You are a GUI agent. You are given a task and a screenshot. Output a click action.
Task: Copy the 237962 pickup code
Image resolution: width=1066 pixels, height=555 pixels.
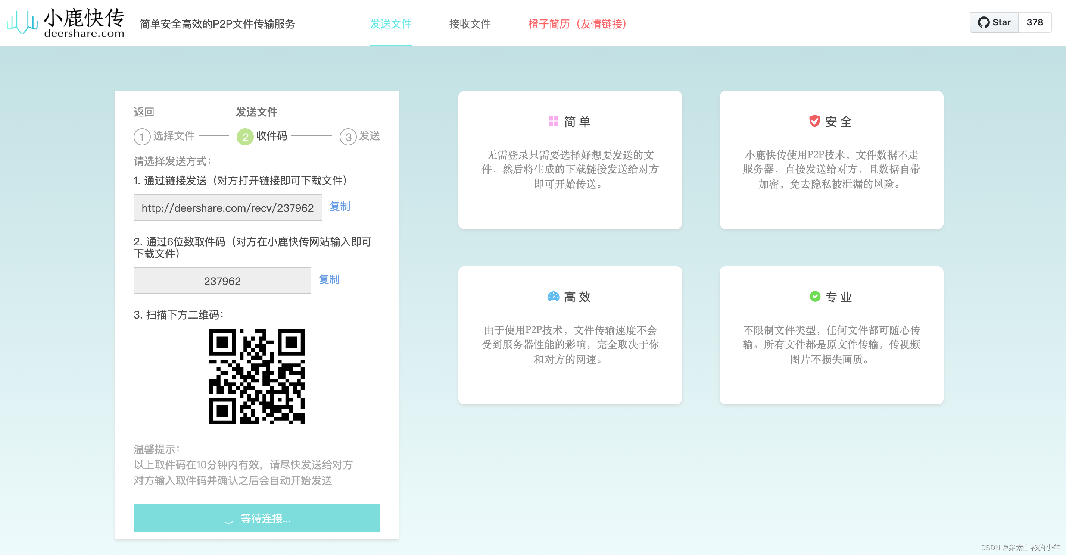coord(329,280)
